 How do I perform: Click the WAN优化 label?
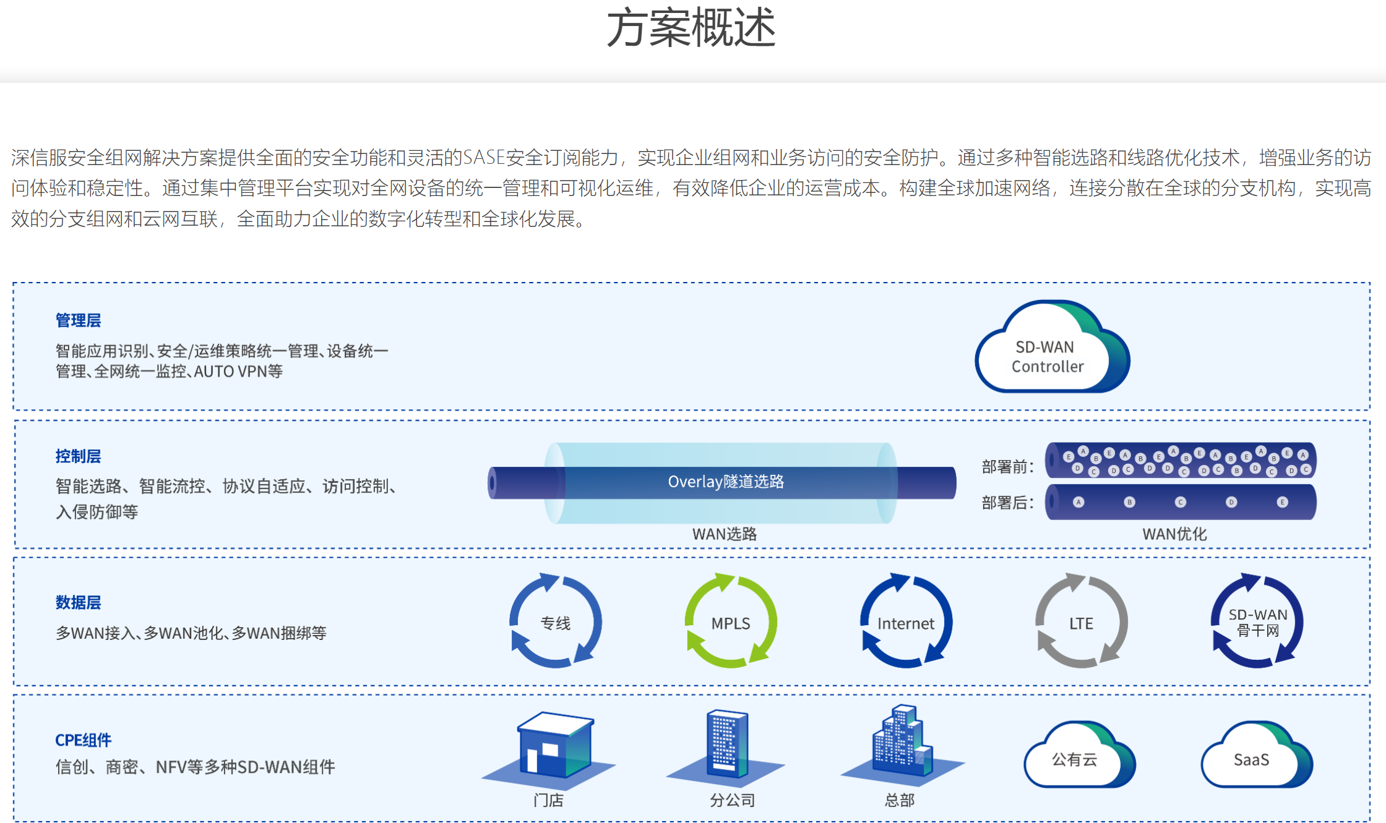click(x=1174, y=534)
